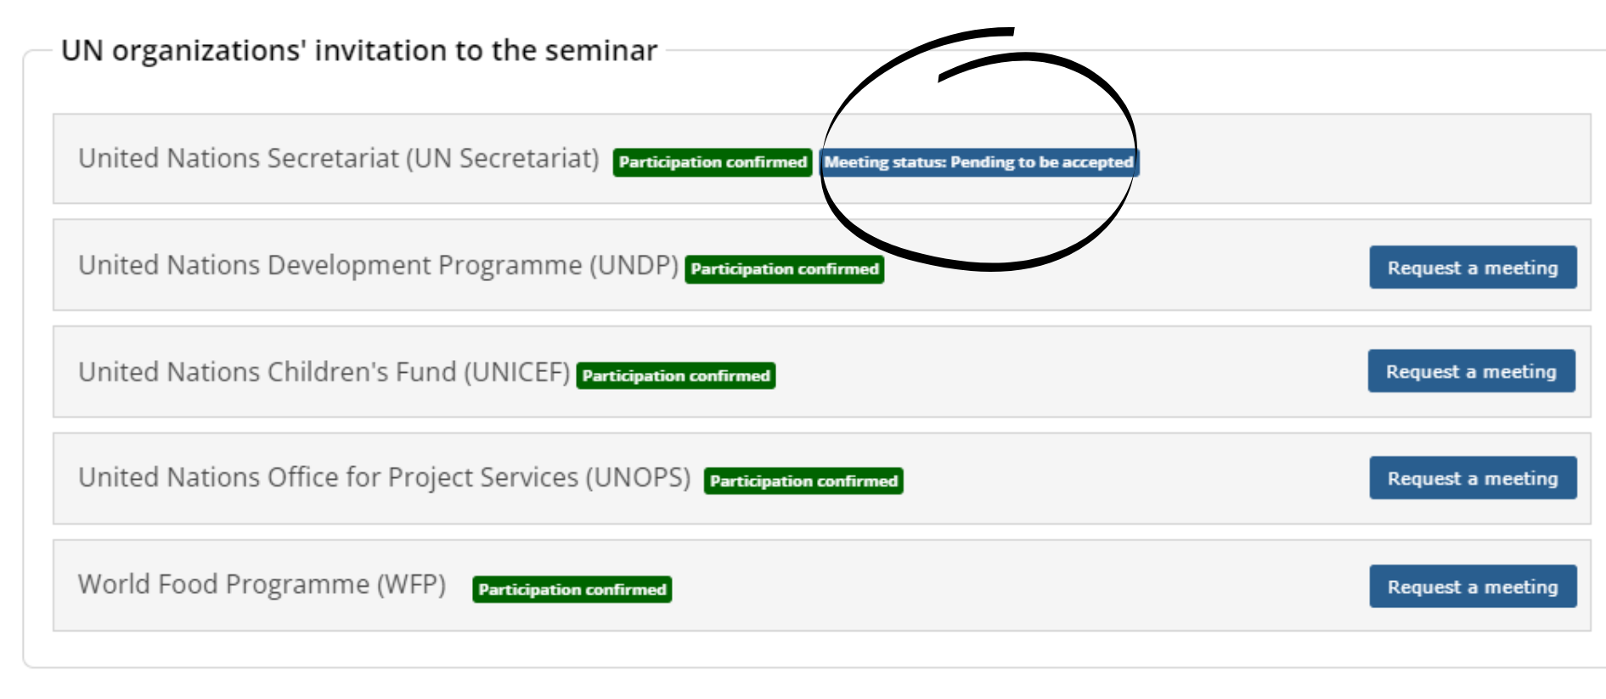Request a meeting with UNICEF

point(1471,371)
